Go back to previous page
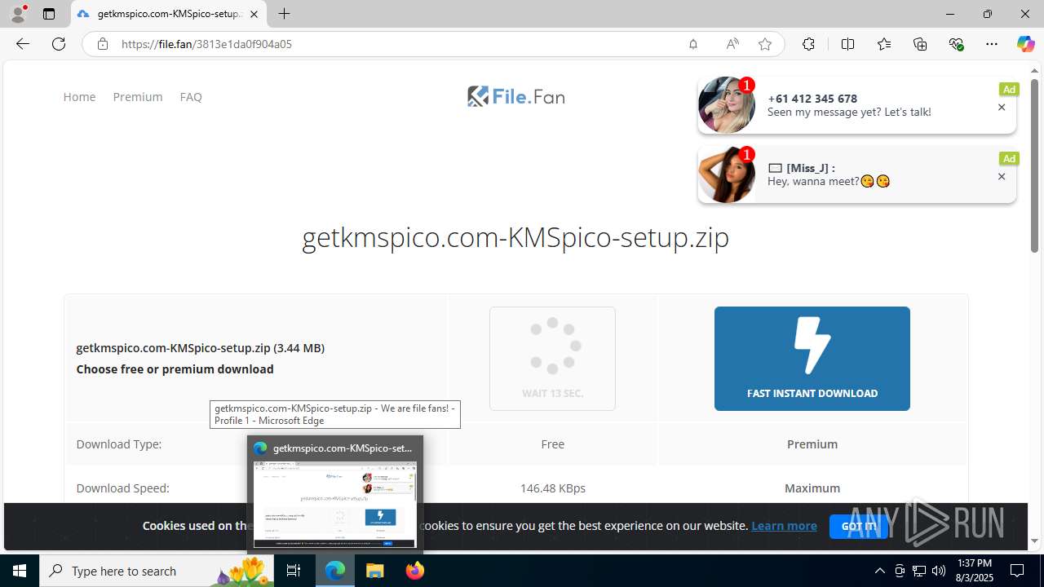The width and height of the screenshot is (1044, 587). pyautogui.click(x=23, y=44)
